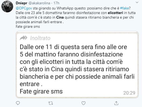
Task: Click the 17h tweet timestamp
Action: 56,3
